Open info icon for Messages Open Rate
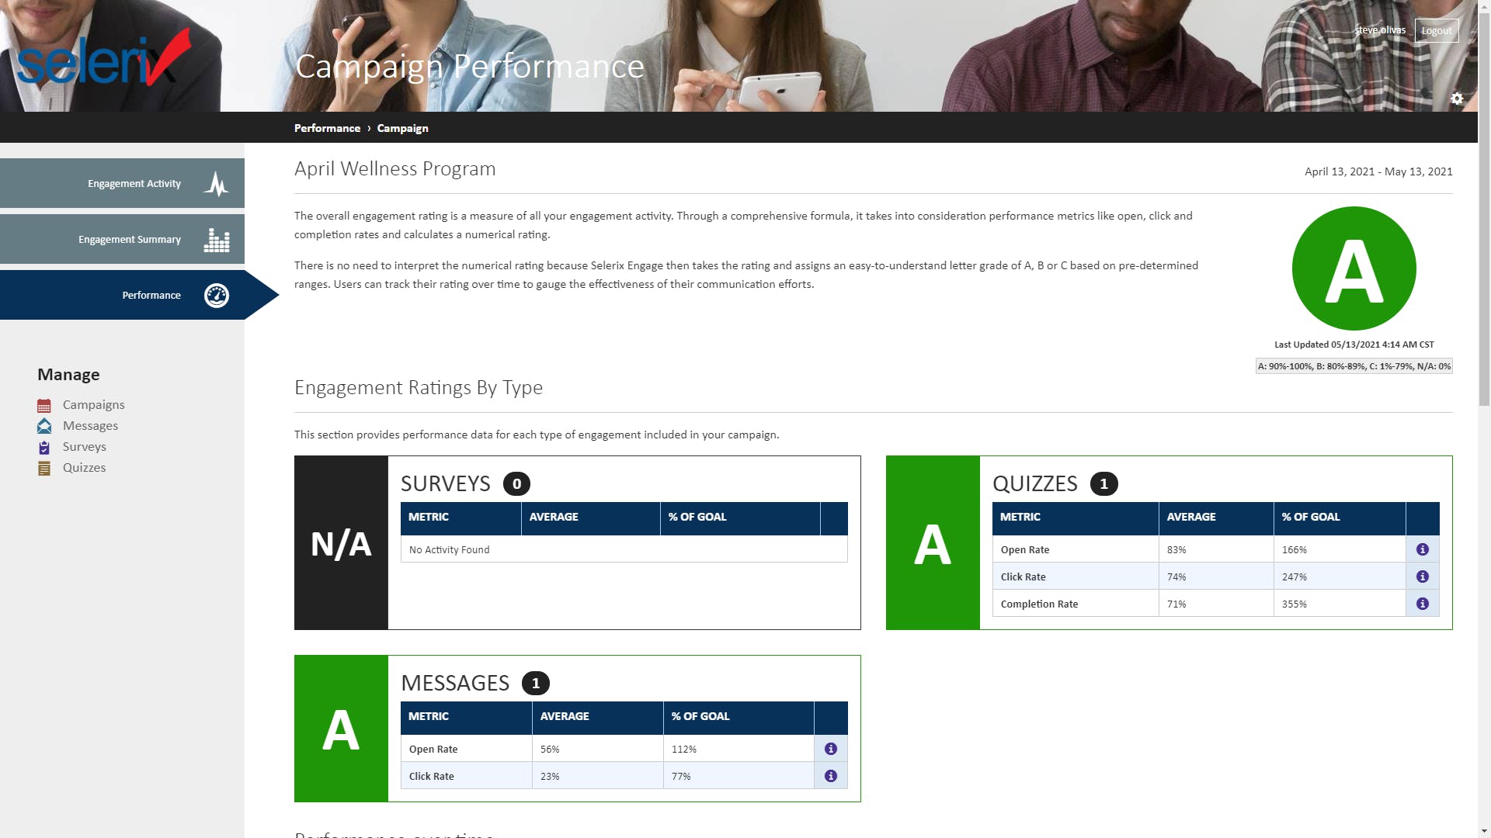The height and width of the screenshot is (838, 1491). pyautogui.click(x=830, y=749)
